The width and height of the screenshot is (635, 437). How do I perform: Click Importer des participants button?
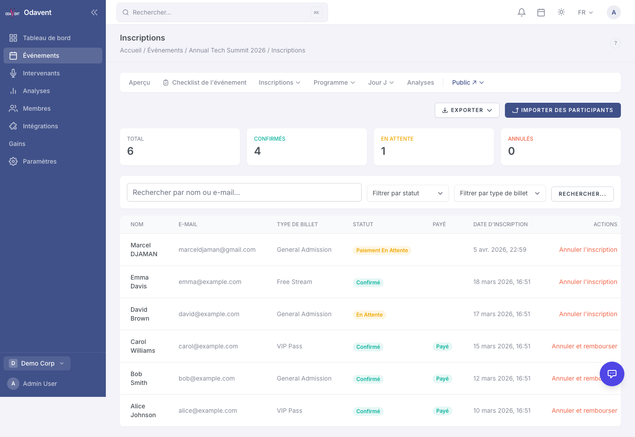pos(563,110)
